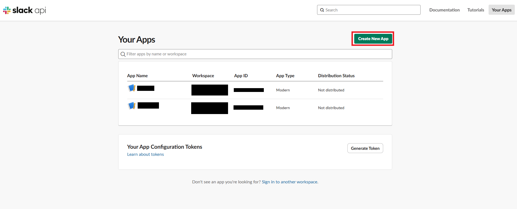Open the second app's blue notebook icon

pos(132,106)
